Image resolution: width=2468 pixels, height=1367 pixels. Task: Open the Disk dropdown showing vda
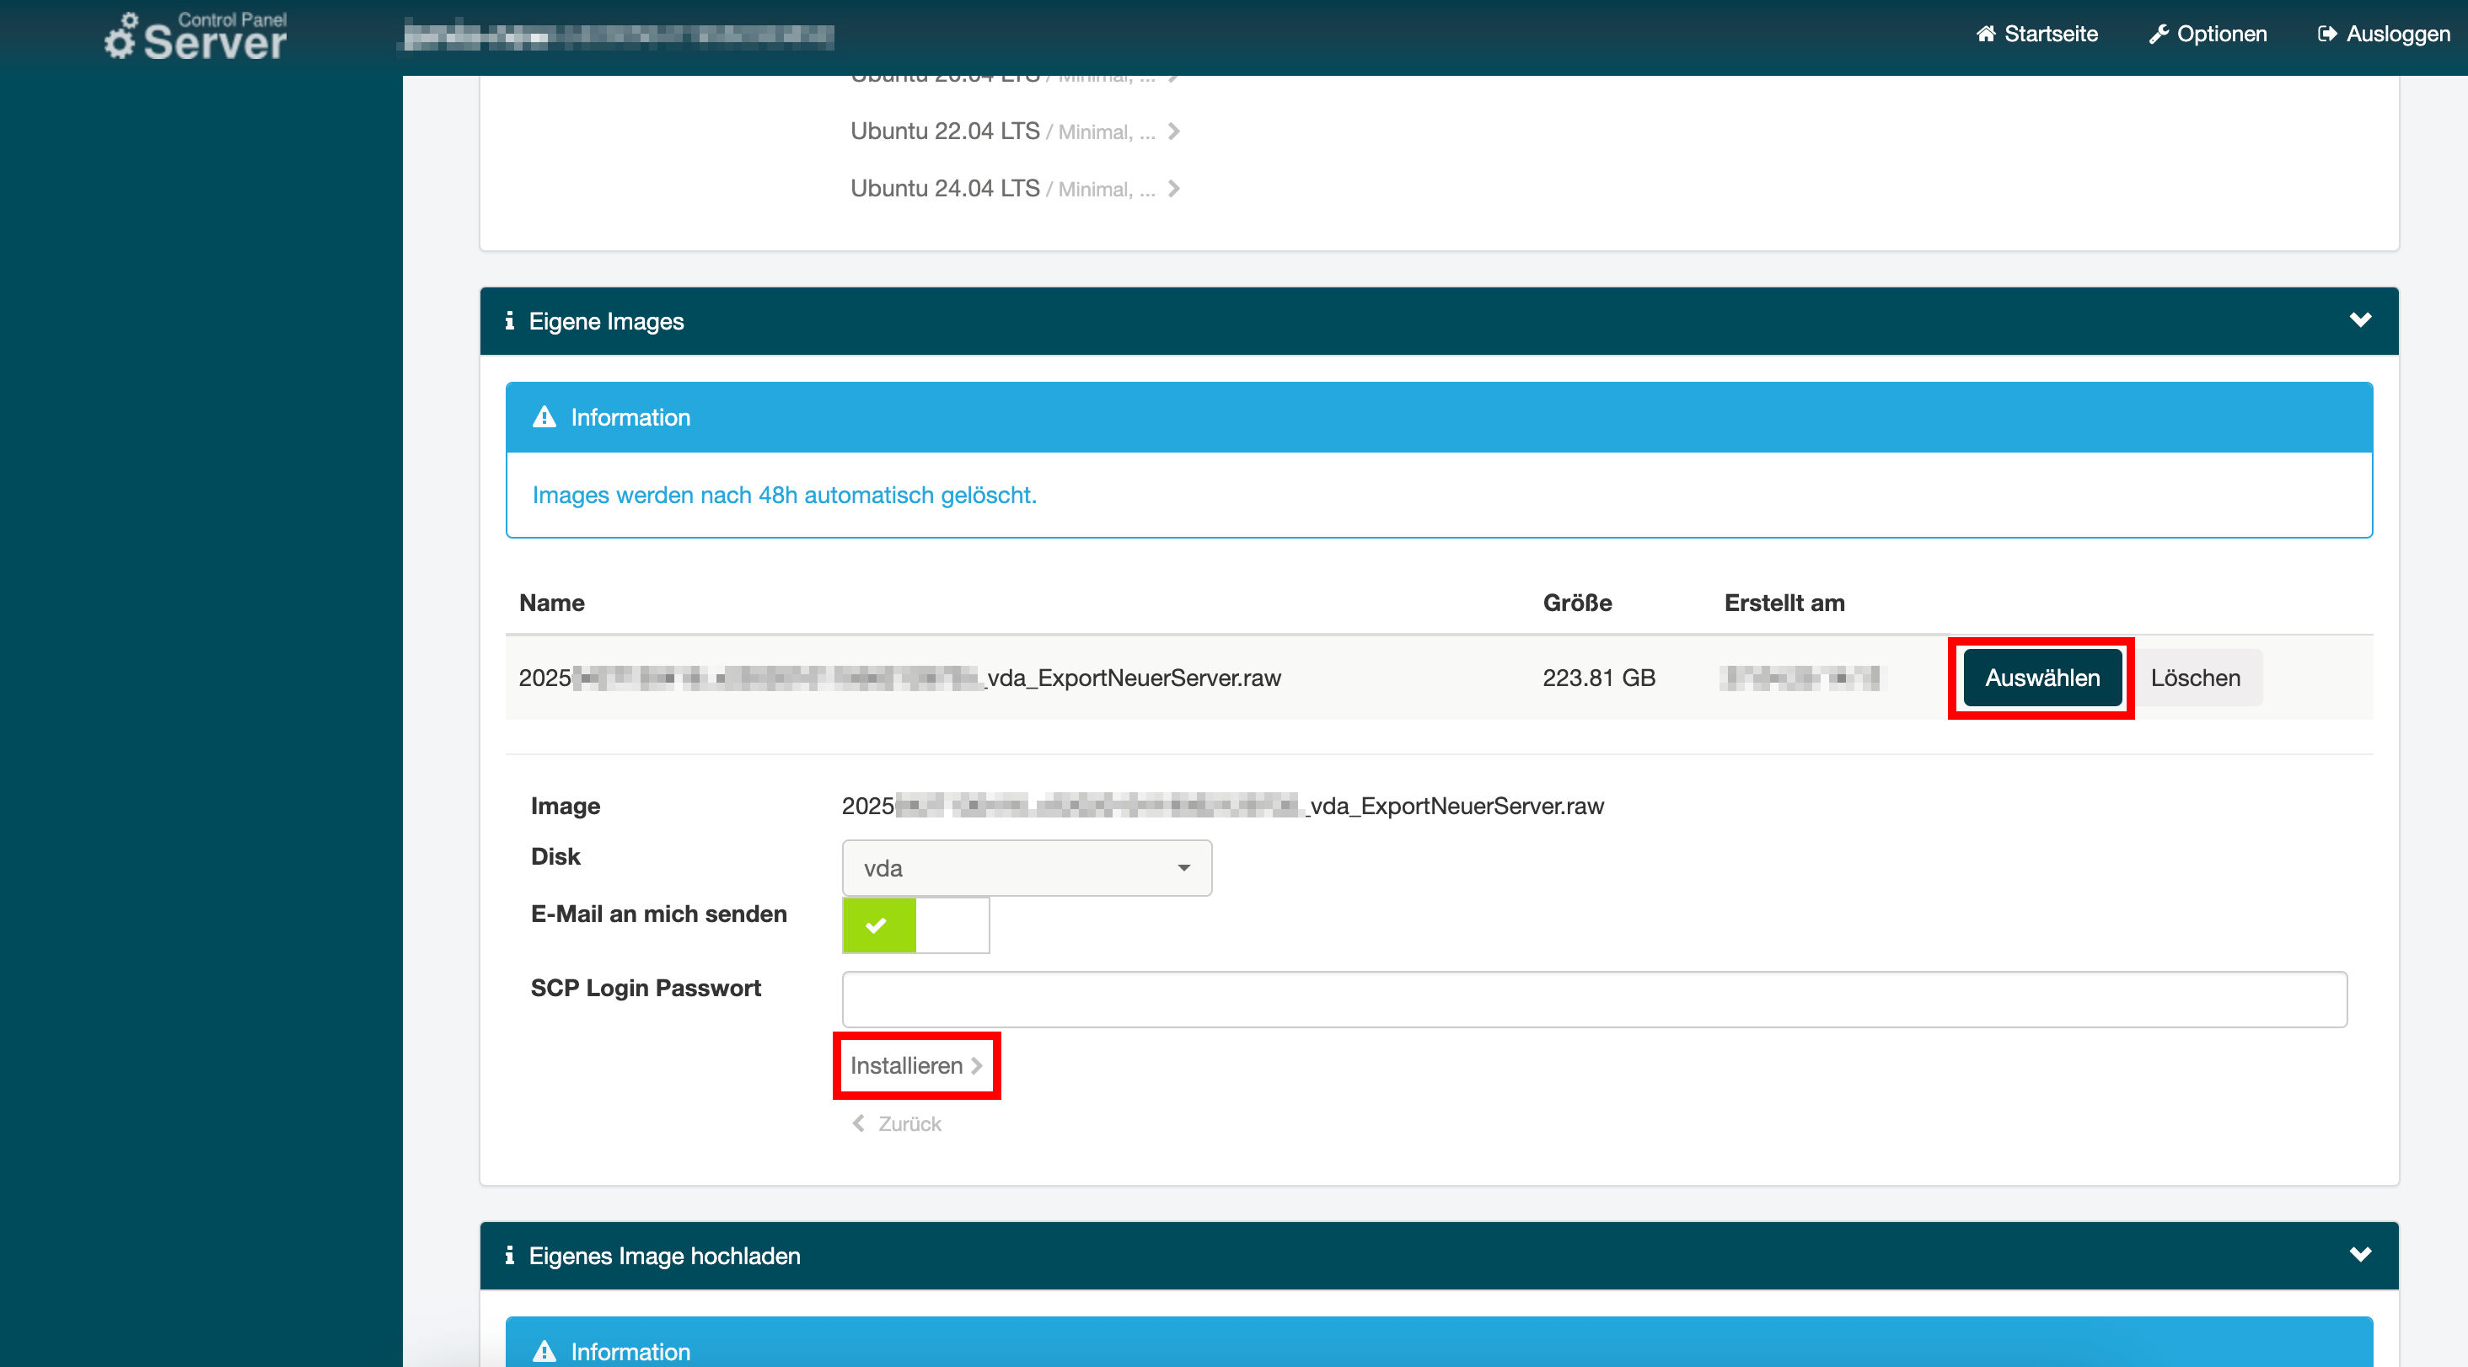1026,868
